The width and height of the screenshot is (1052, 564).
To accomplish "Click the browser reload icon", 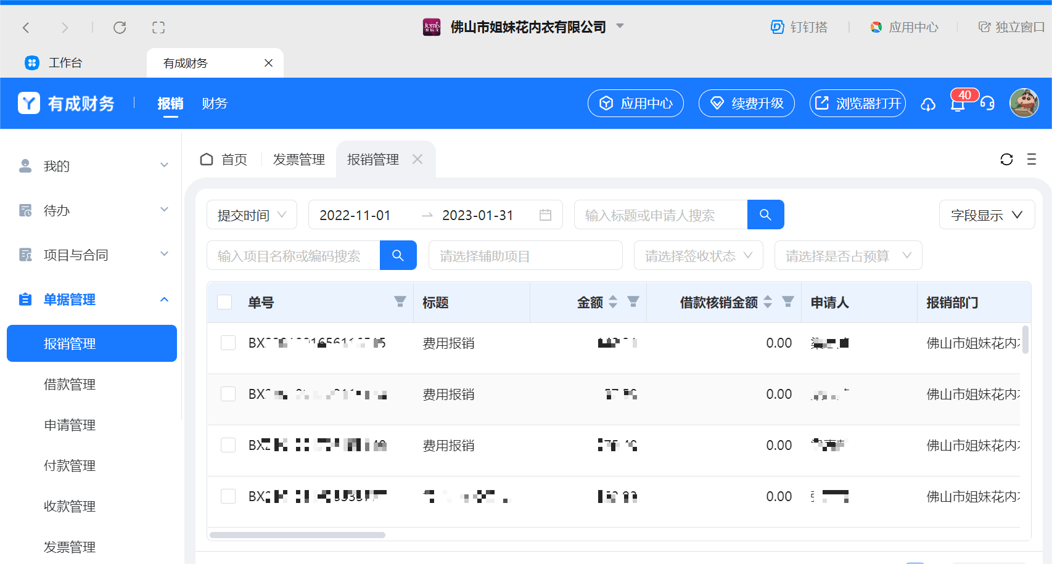I will click(x=120, y=27).
